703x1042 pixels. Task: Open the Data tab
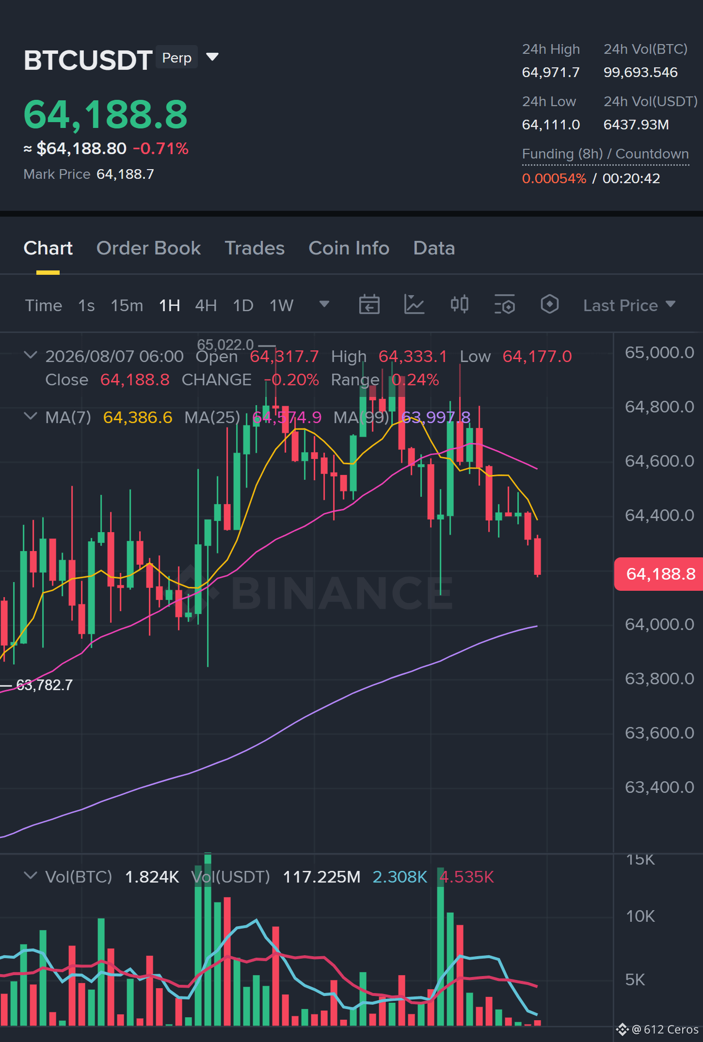pos(434,248)
